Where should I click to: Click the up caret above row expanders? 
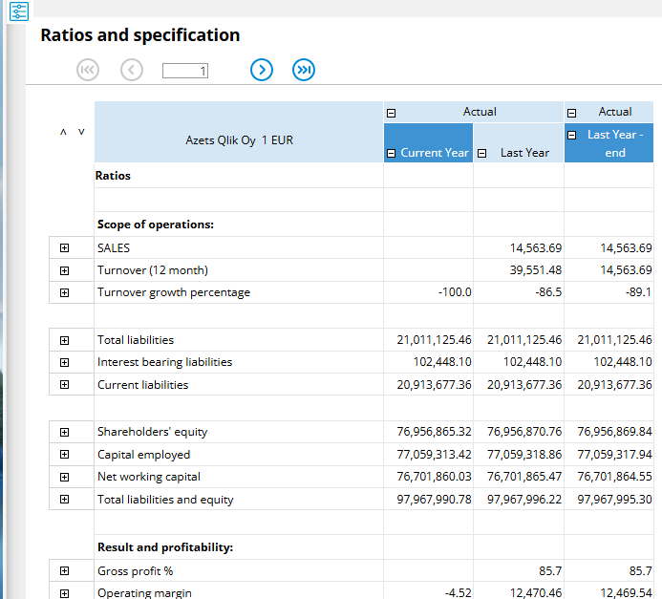point(64,132)
